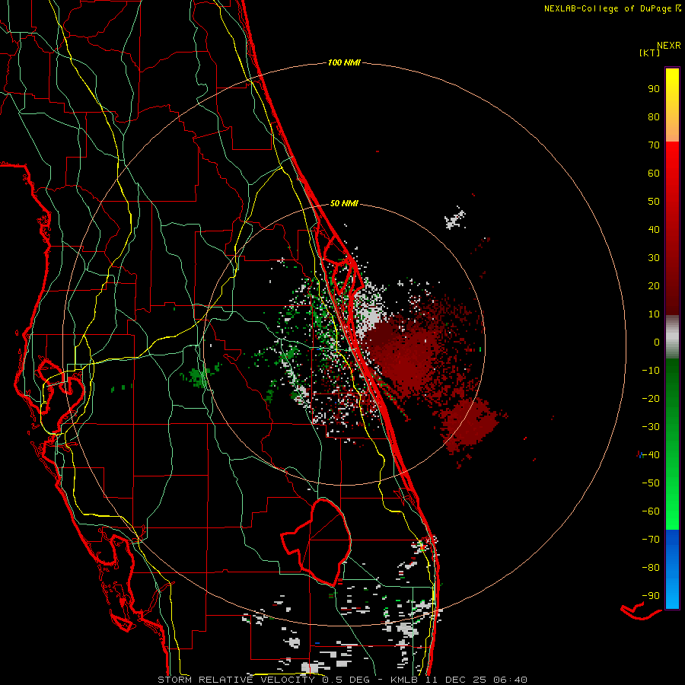Screen dimensions: 685x685
Task: Pick the blue bottom segment of color bar
Action: (672, 569)
